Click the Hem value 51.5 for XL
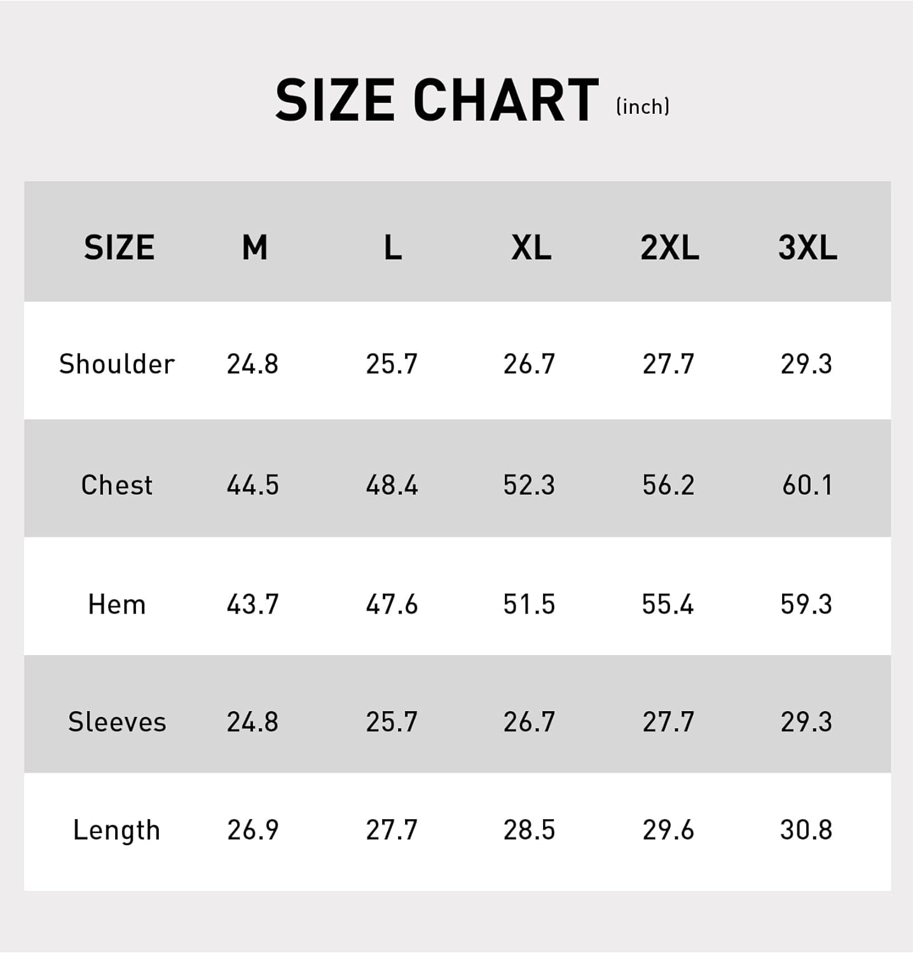913x954 pixels. click(529, 604)
